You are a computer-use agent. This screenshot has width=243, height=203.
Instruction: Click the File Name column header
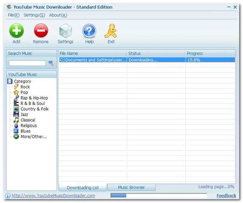(x=93, y=54)
